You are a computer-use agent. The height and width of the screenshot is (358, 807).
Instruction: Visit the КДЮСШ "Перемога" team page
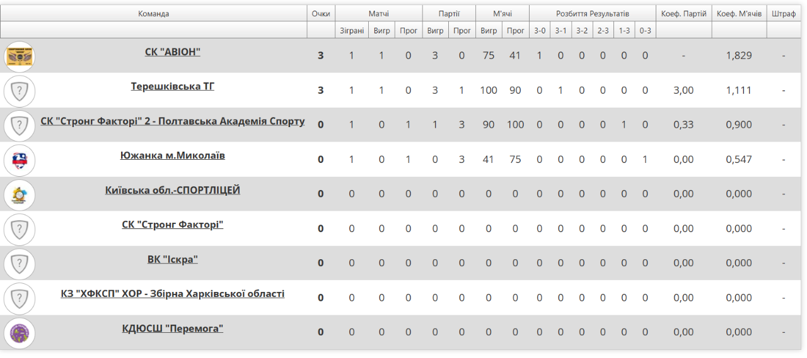[x=172, y=329]
